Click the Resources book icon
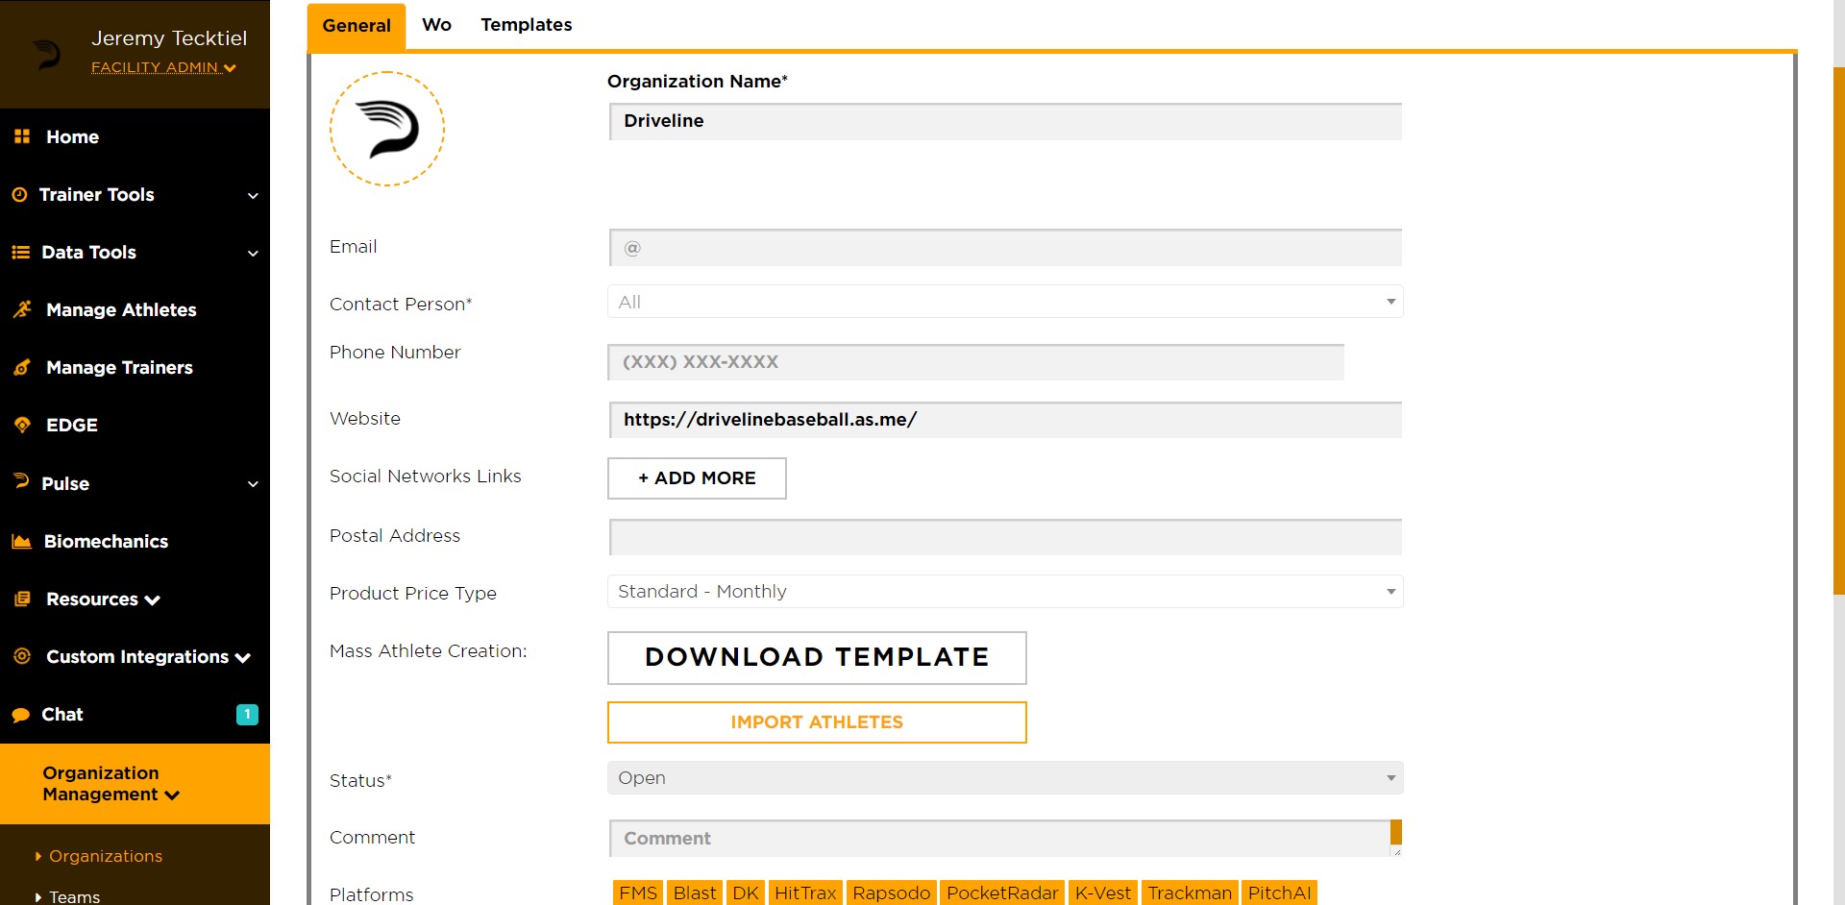Screen dimensions: 1845x905 pyautogui.click(x=22, y=599)
